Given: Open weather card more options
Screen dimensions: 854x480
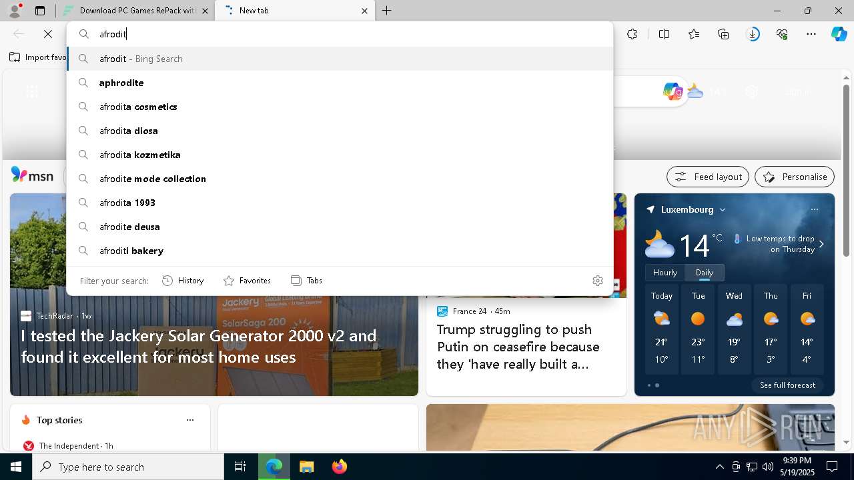Looking at the screenshot, I should click(x=814, y=209).
